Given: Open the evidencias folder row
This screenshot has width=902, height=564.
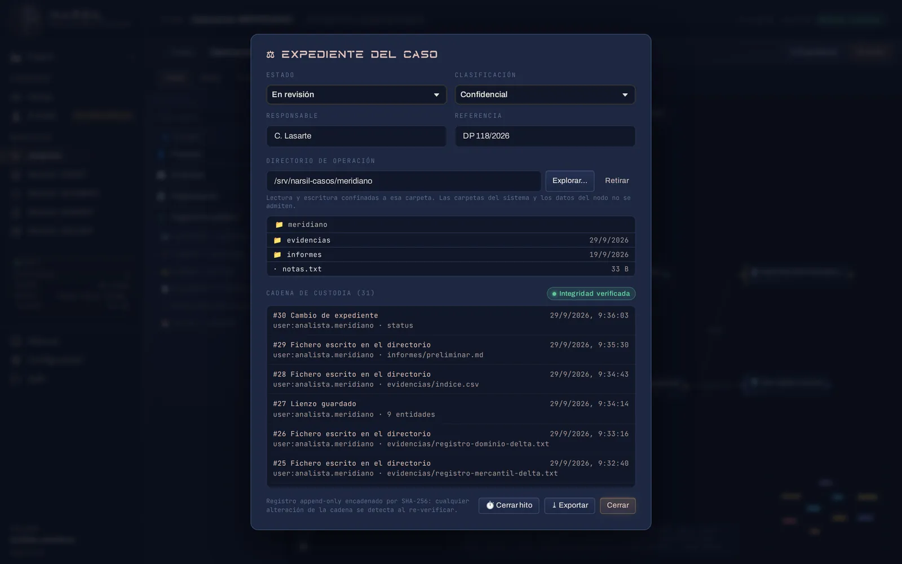Looking at the screenshot, I should [x=451, y=240].
